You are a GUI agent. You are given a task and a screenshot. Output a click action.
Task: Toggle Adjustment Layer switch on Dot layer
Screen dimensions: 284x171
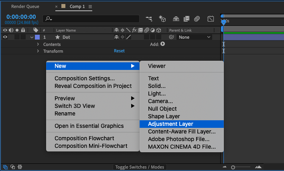pos(153,37)
